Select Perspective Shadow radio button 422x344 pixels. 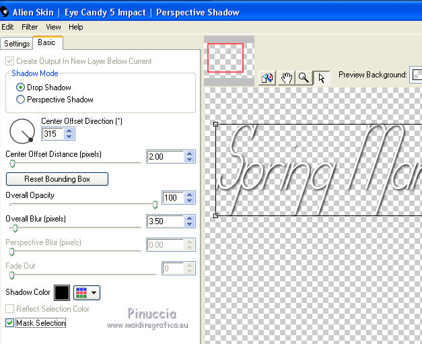tap(20, 100)
